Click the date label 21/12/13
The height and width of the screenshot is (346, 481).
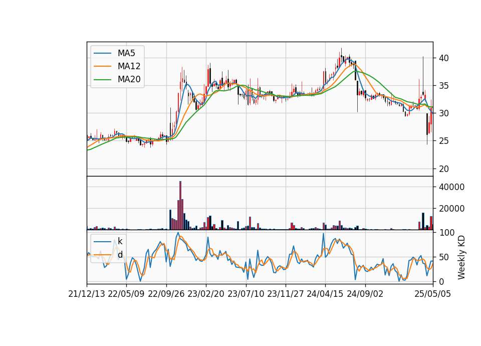coord(87,294)
